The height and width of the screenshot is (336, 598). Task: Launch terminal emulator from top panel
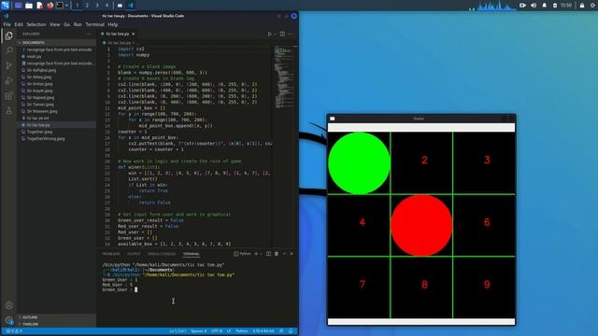pyautogui.click(x=60, y=6)
